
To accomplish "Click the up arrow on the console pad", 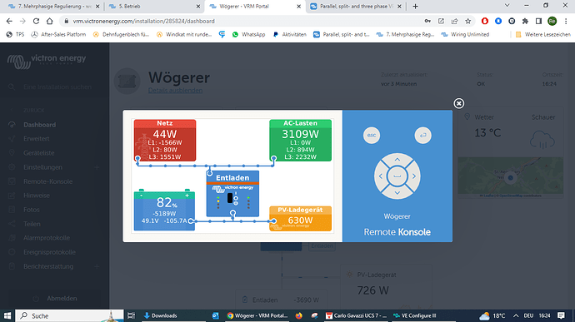I will [x=397, y=160].
